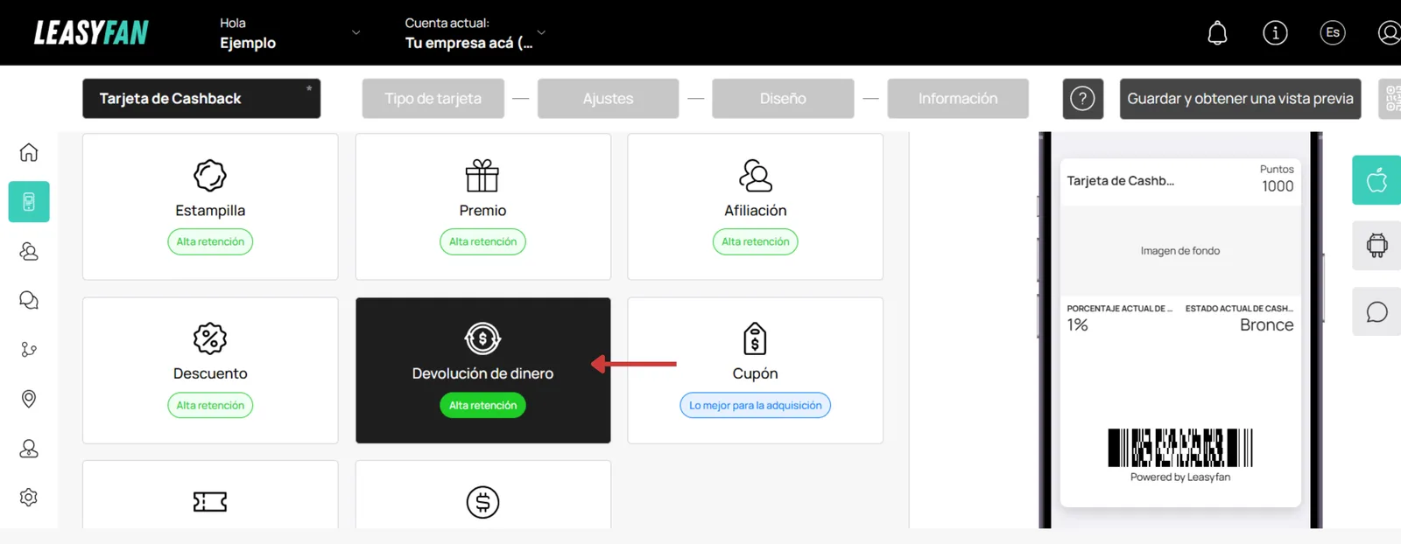1401x544 pixels.
Task: Select the Premio card type
Action: click(482, 207)
